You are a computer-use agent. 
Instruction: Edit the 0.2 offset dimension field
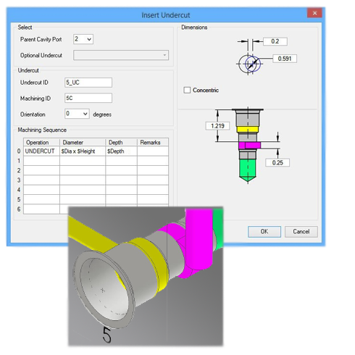click(x=275, y=41)
